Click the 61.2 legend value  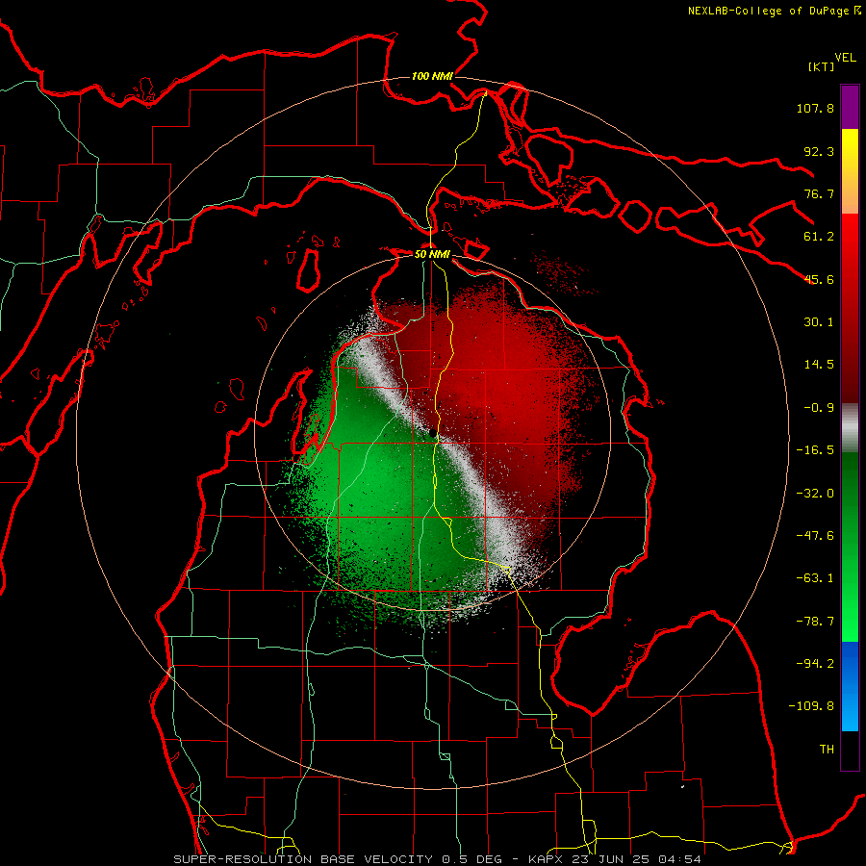[819, 237]
